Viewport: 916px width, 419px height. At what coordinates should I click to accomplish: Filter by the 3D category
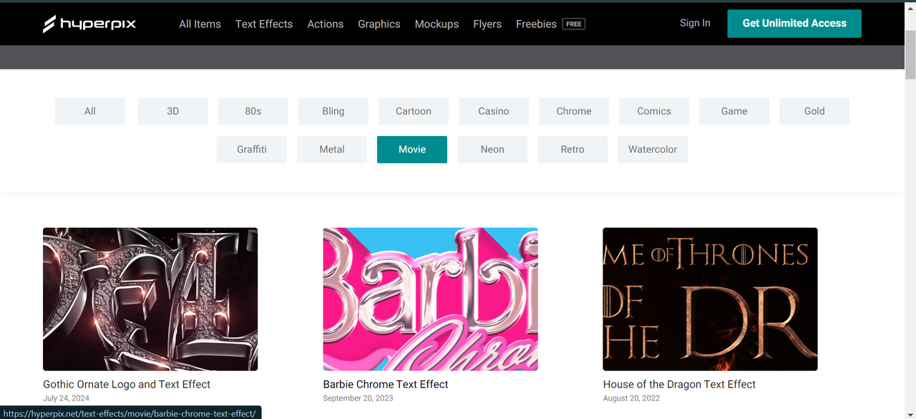[x=173, y=111]
